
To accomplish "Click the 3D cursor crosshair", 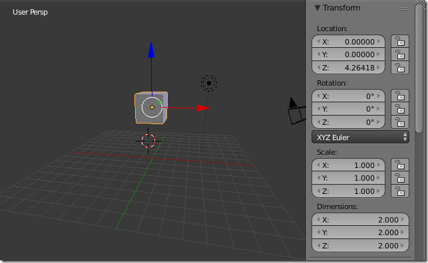I will [x=148, y=141].
